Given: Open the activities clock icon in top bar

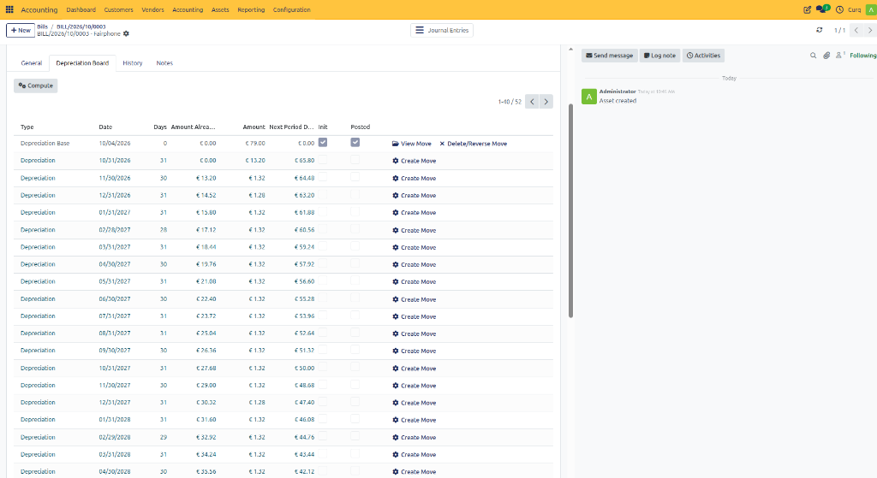Looking at the screenshot, I should [x=839, y=9].
